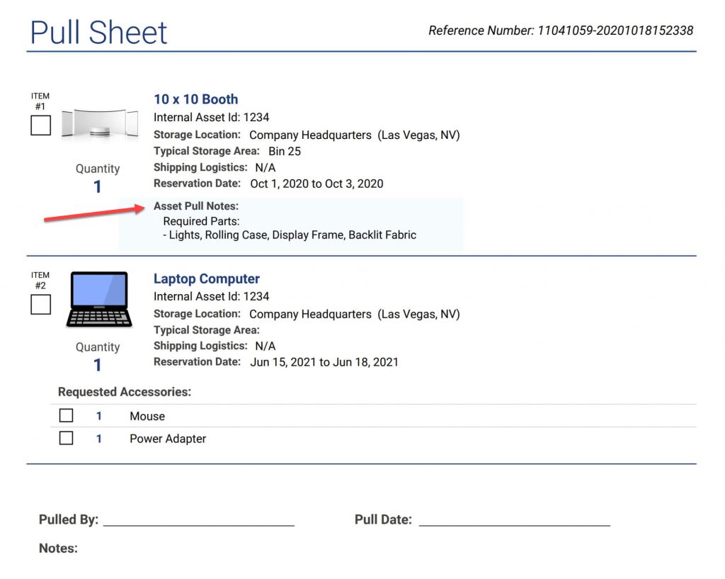Open the Laptop Computer title
This screenshot has height=579, width=725.
click(x=207, y=279)
